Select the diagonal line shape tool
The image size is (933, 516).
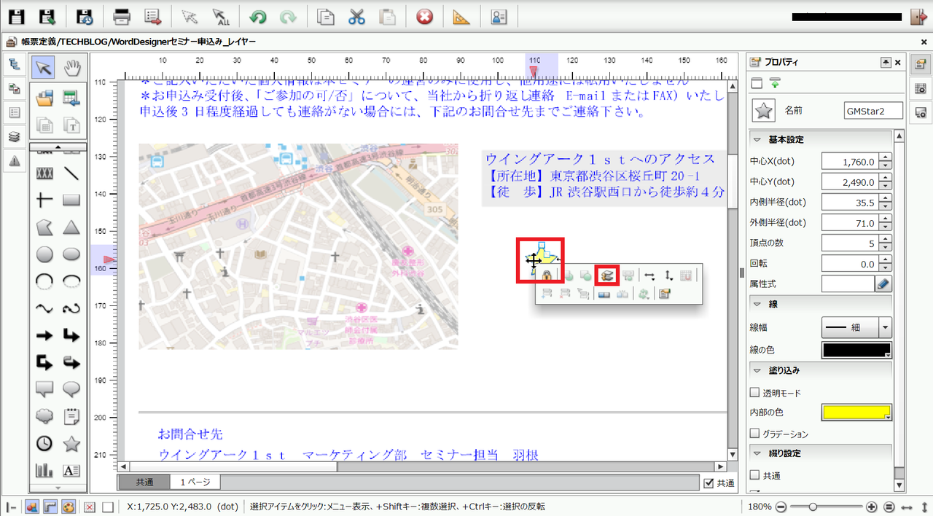coord(71,173)
